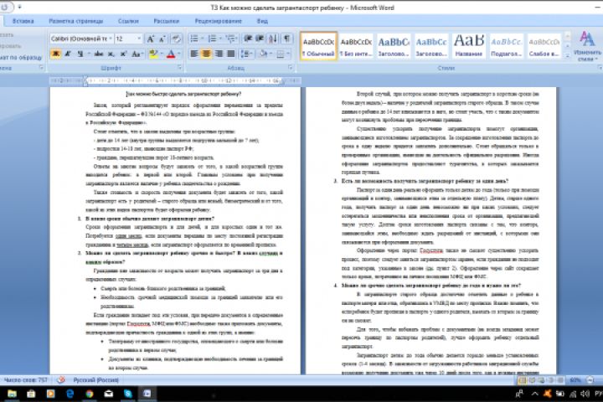The width and height of the screenshot is (603, 402).
Task: Apply the yellow text highlight
Action: point(153,54)
